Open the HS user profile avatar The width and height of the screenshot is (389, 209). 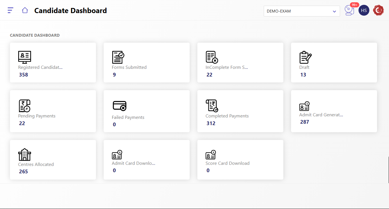coord(364,11)
